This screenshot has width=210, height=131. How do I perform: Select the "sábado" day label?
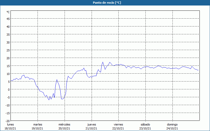pyautogui.click(x=145, y=124)
